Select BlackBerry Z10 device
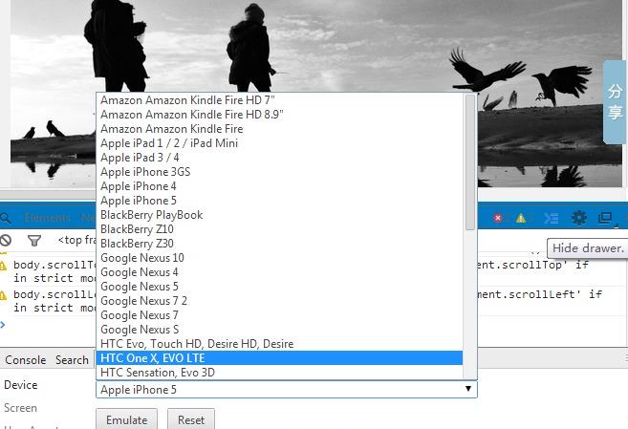Image resolution: width=628 pixels, height=429 pixels. pos(279,229)
